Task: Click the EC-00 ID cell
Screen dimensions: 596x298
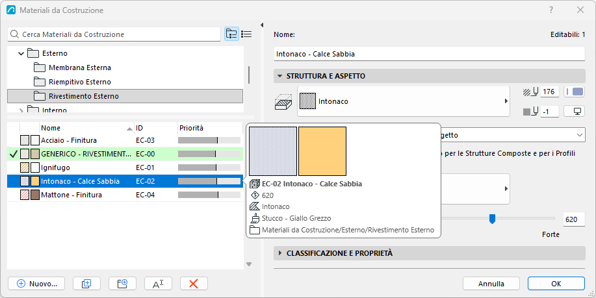Action: coord(145,154)
